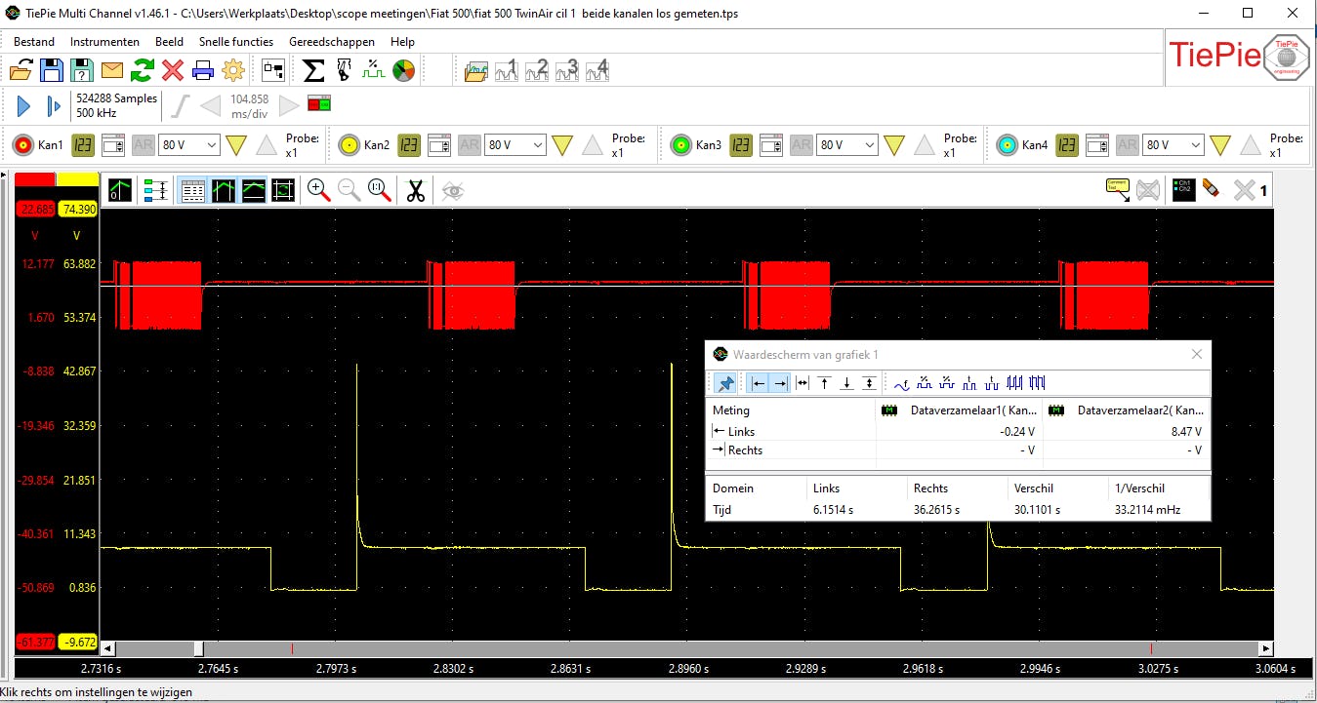Open the Instrumenten menu
1317x703 pixels.
[x=104, y=42]
